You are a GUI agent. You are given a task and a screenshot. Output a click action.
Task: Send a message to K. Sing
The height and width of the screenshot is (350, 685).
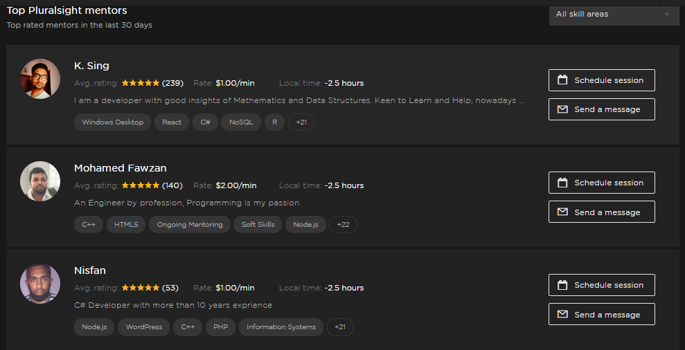(602, 109)
